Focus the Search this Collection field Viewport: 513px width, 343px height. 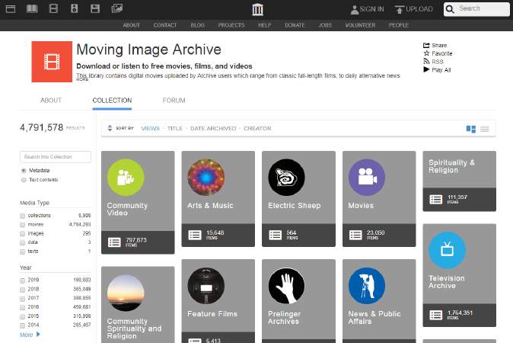56,157
